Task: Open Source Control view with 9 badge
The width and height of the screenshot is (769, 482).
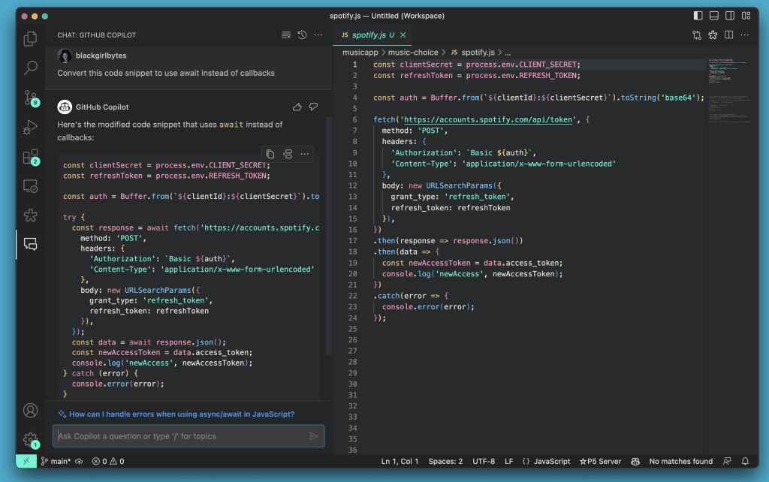Action: click(30, 98)
